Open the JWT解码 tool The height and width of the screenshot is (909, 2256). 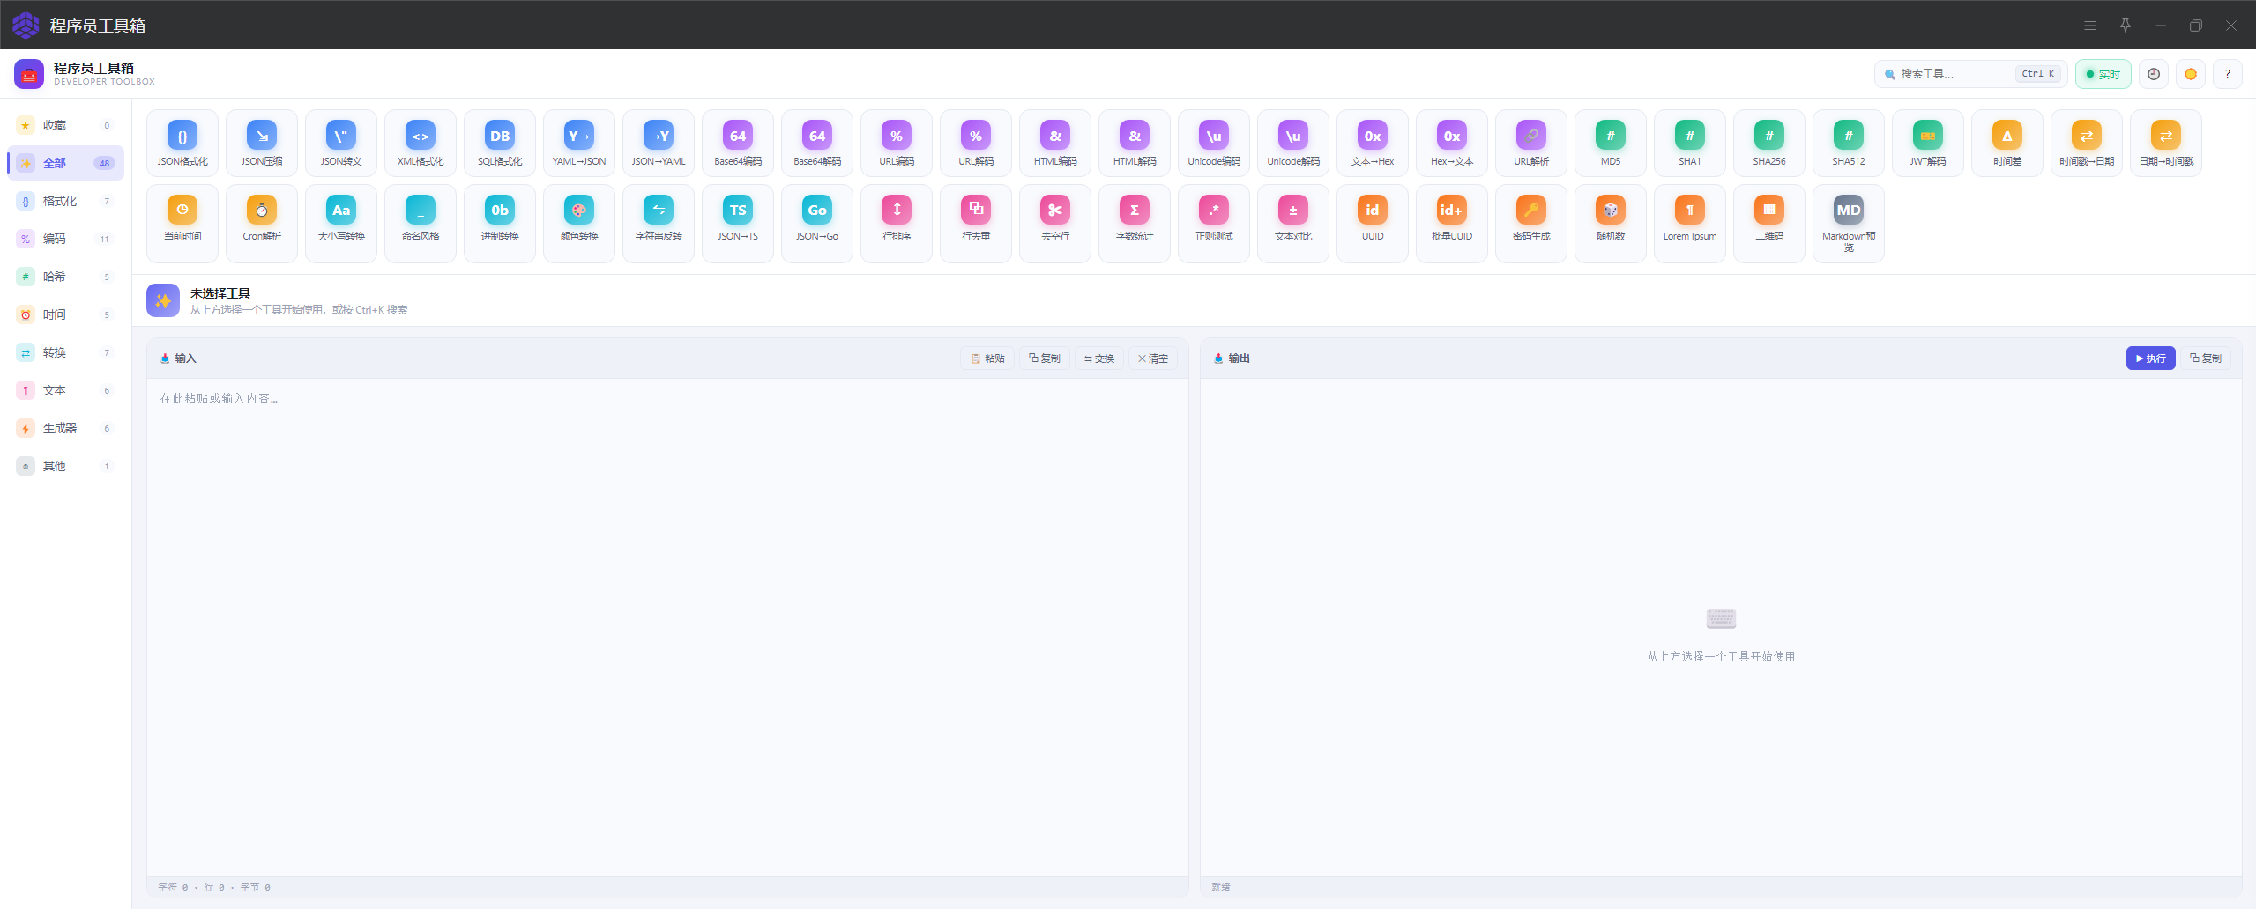click(1928, 143)
